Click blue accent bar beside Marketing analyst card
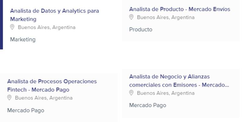Screen dimensions: 244x122 1,24
